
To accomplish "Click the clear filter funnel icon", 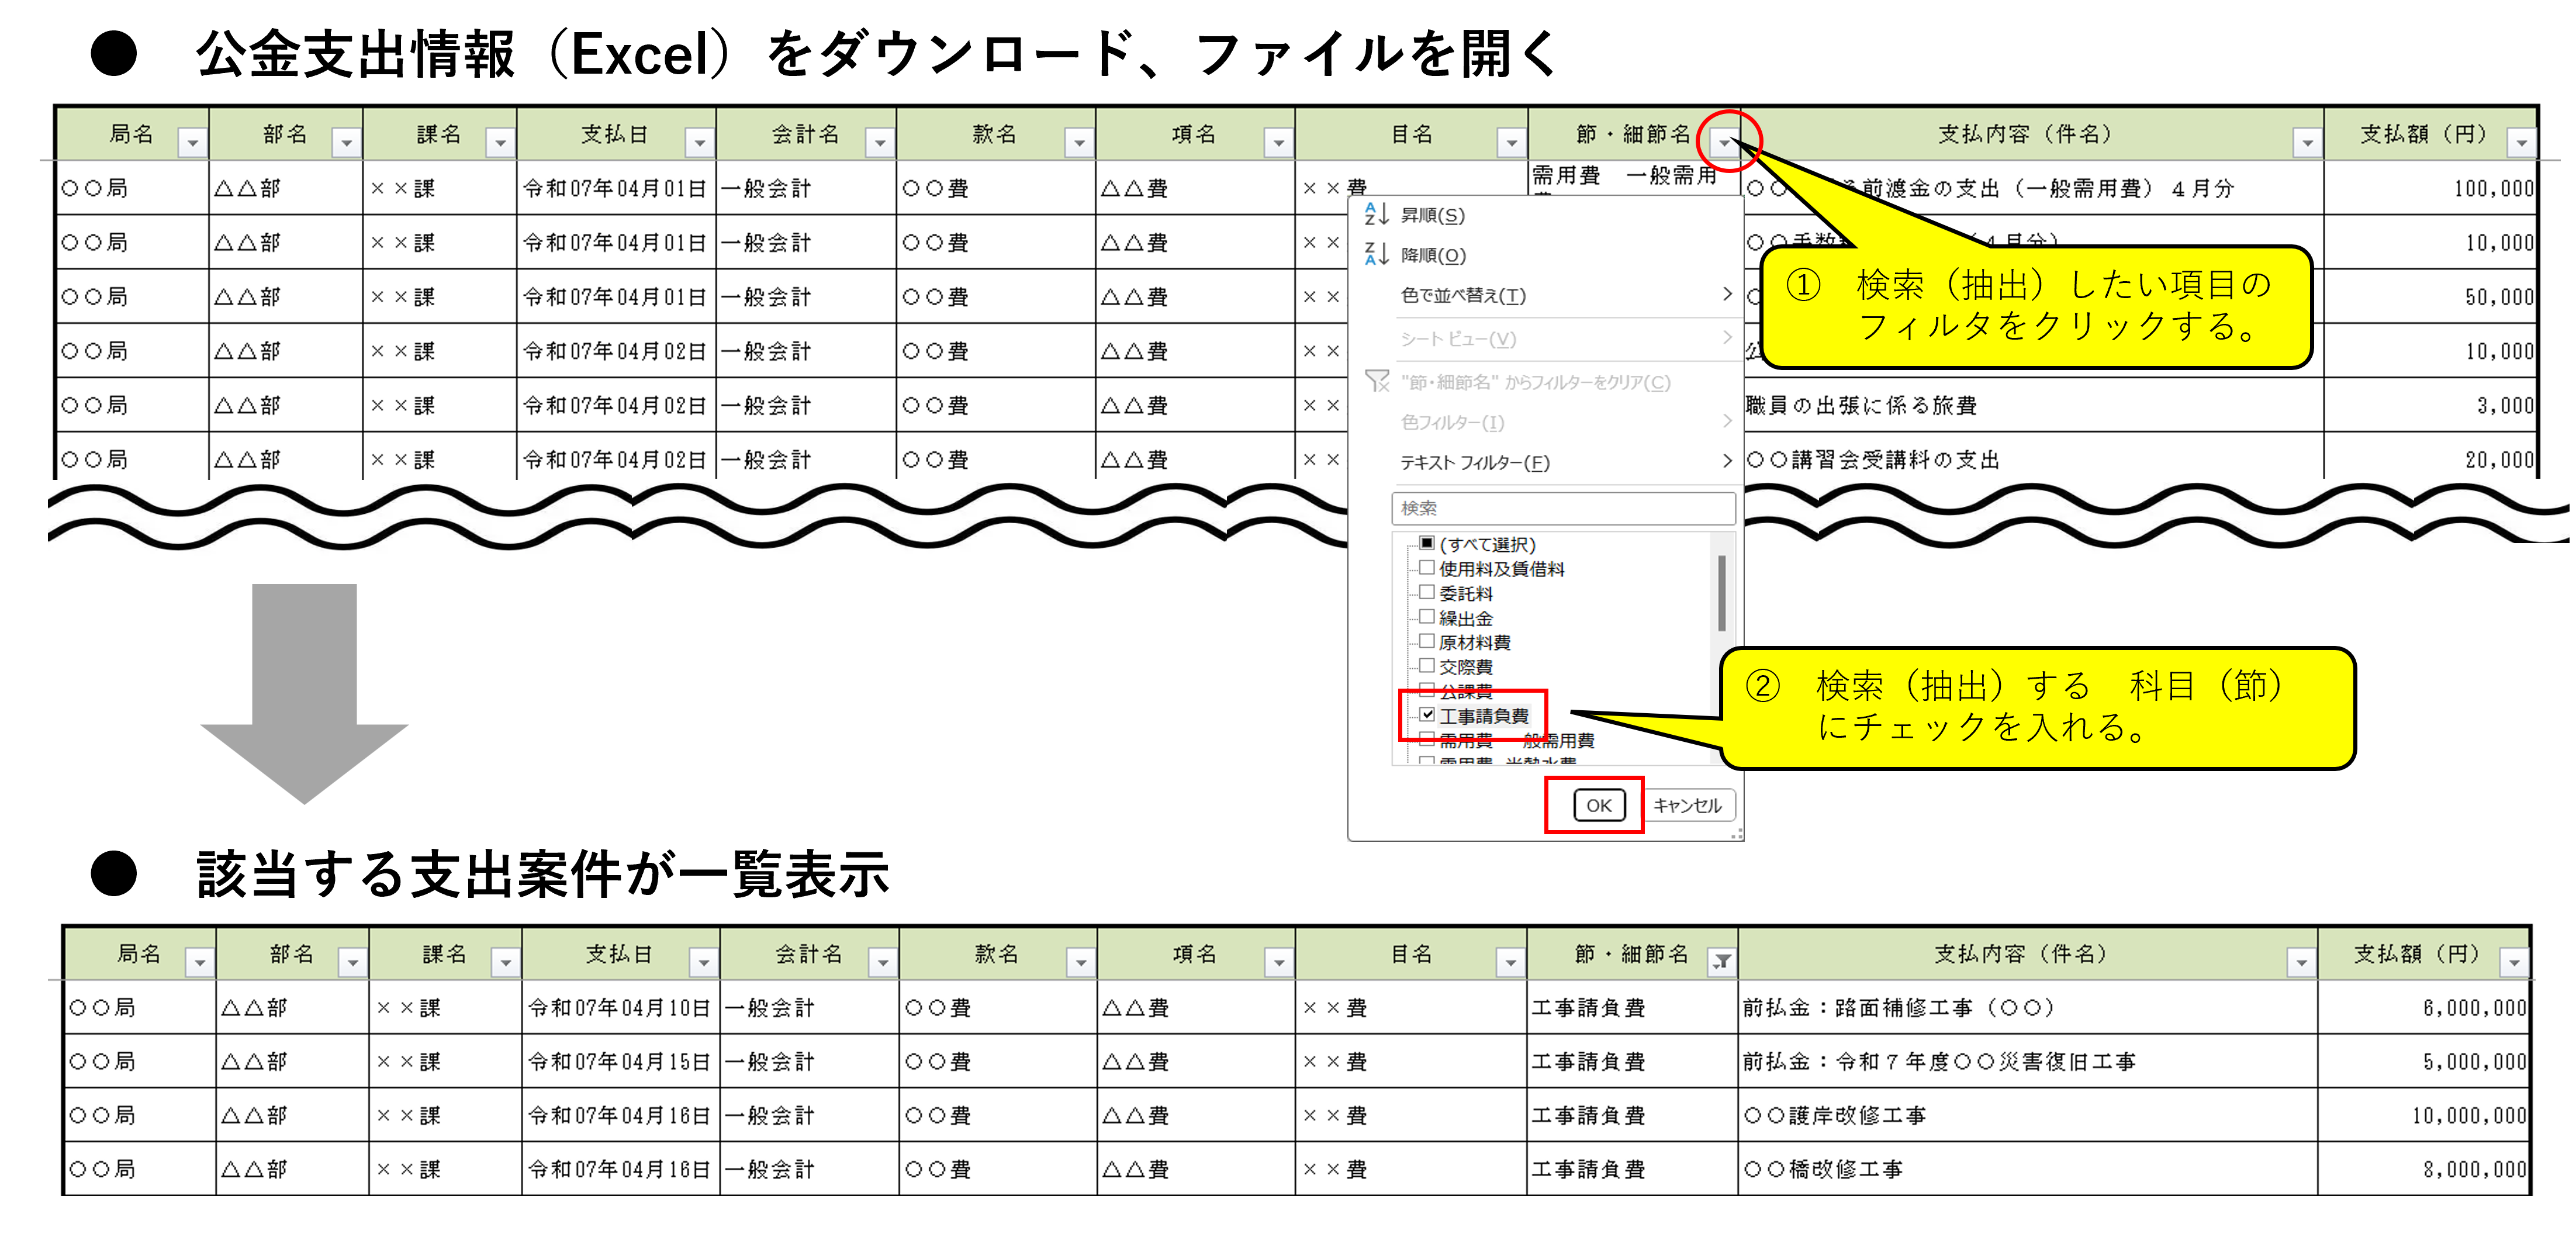I will coord(1377,381).
